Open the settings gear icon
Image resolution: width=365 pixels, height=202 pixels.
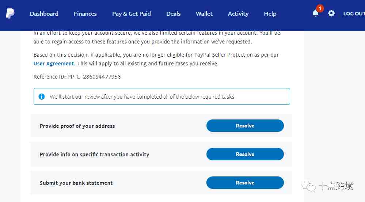(x=331, y=13)
